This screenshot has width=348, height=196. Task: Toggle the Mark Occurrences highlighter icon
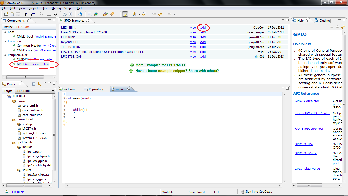125,14
